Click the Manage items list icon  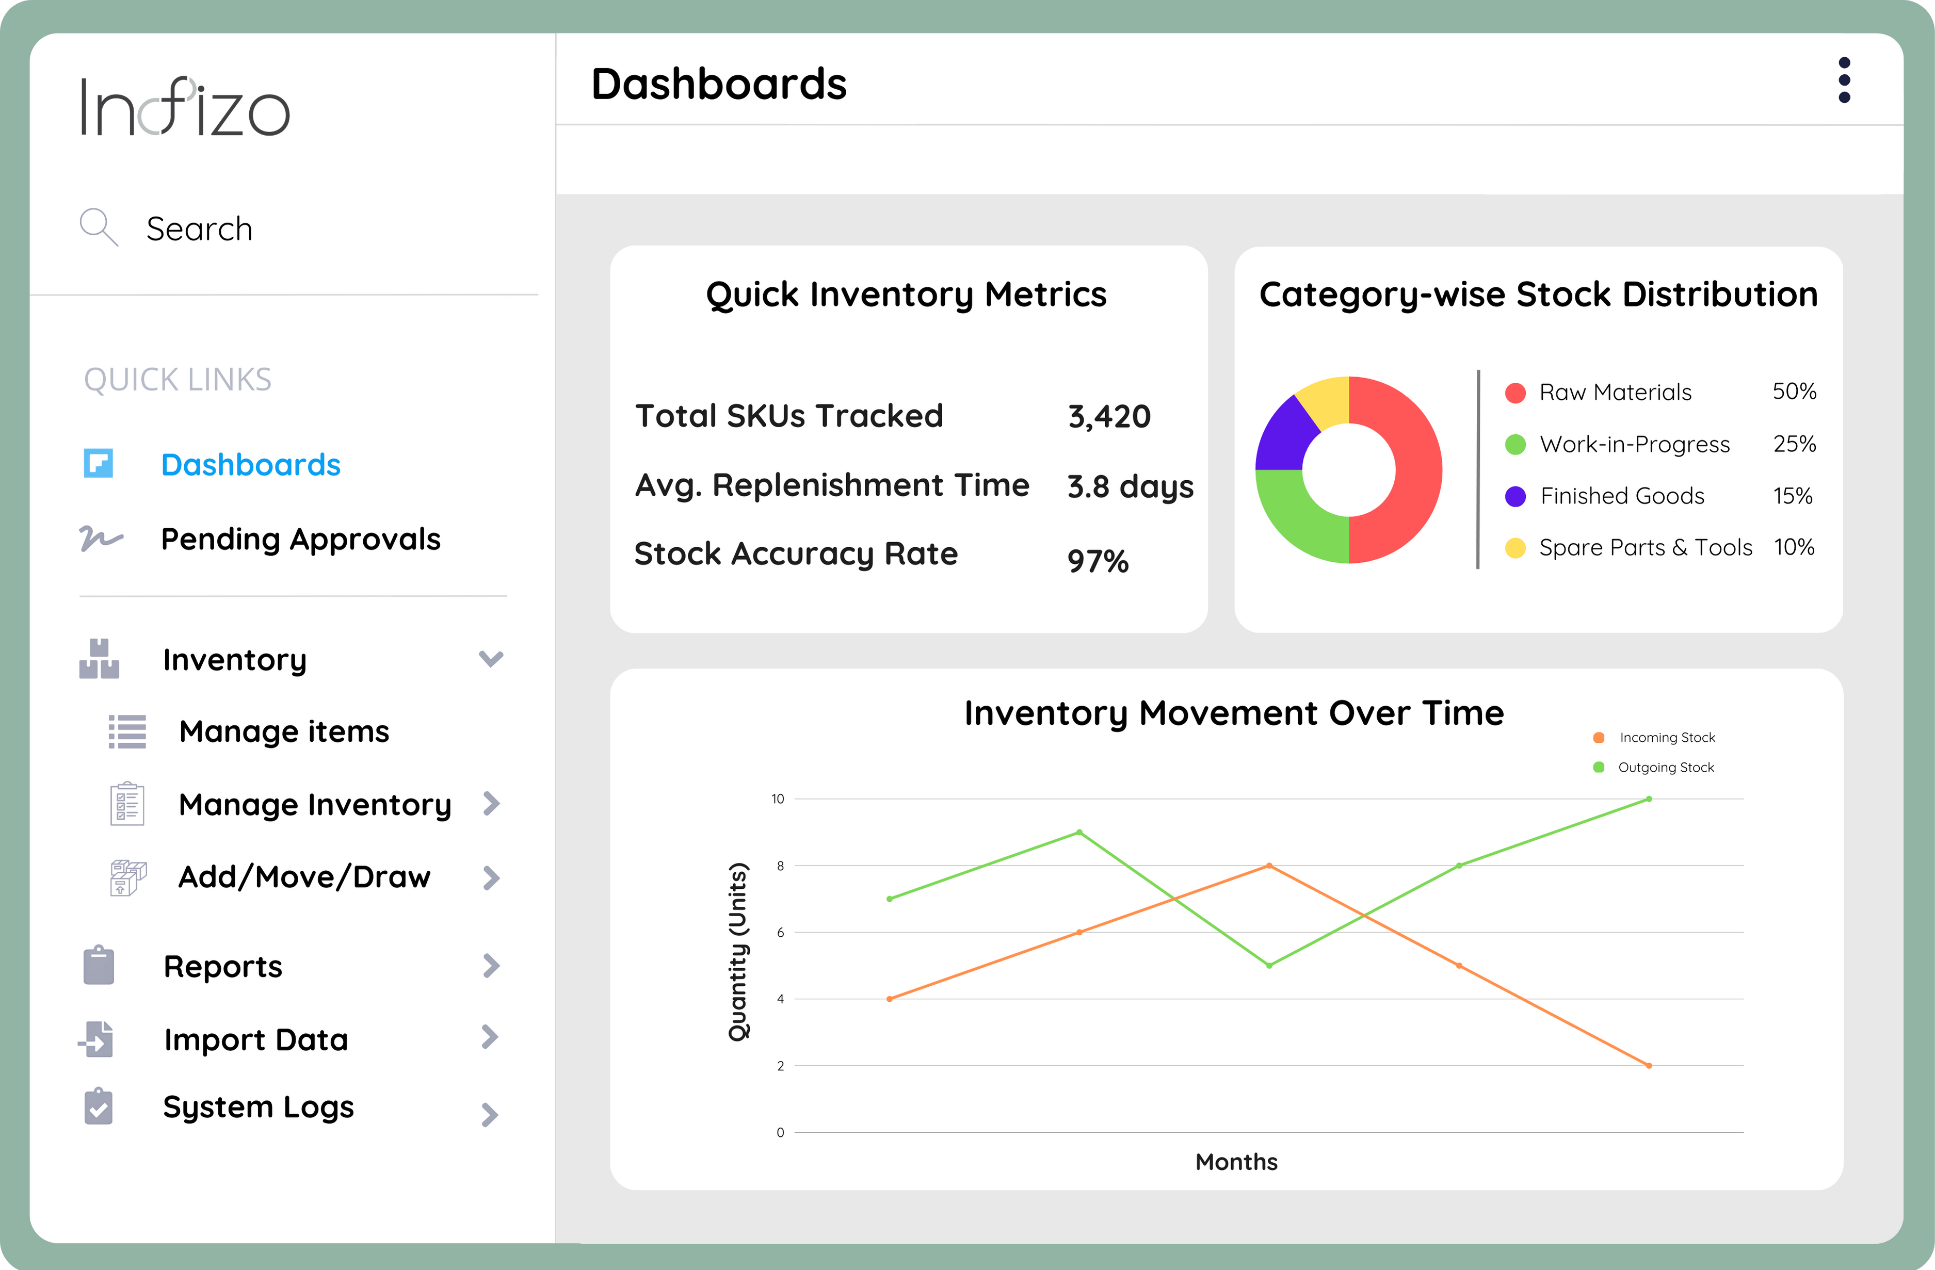(127, 731)
